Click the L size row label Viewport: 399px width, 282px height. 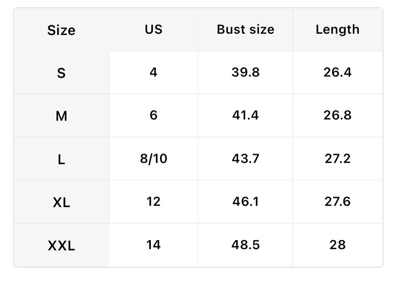(61, 159)
